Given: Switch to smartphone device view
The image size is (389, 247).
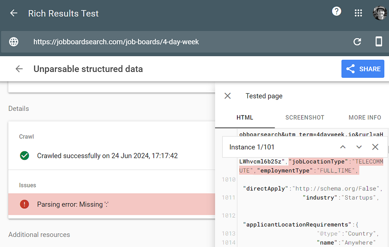Looking at the screenshot, I should coord(378,42).
